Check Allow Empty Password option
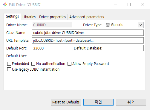 [x=69, y=64]
